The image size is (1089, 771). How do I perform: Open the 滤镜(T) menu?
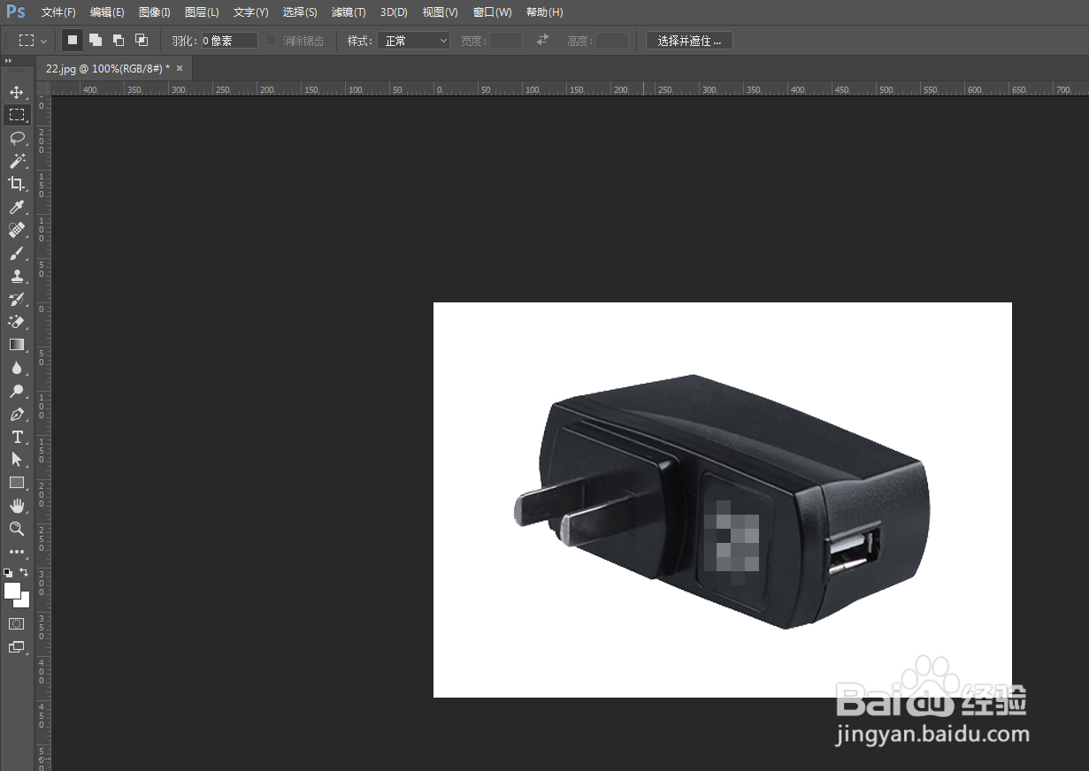point(349,12)
